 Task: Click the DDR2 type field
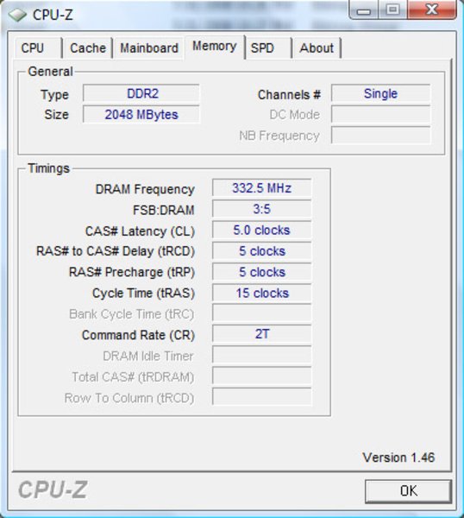click(x=141, y=93)
